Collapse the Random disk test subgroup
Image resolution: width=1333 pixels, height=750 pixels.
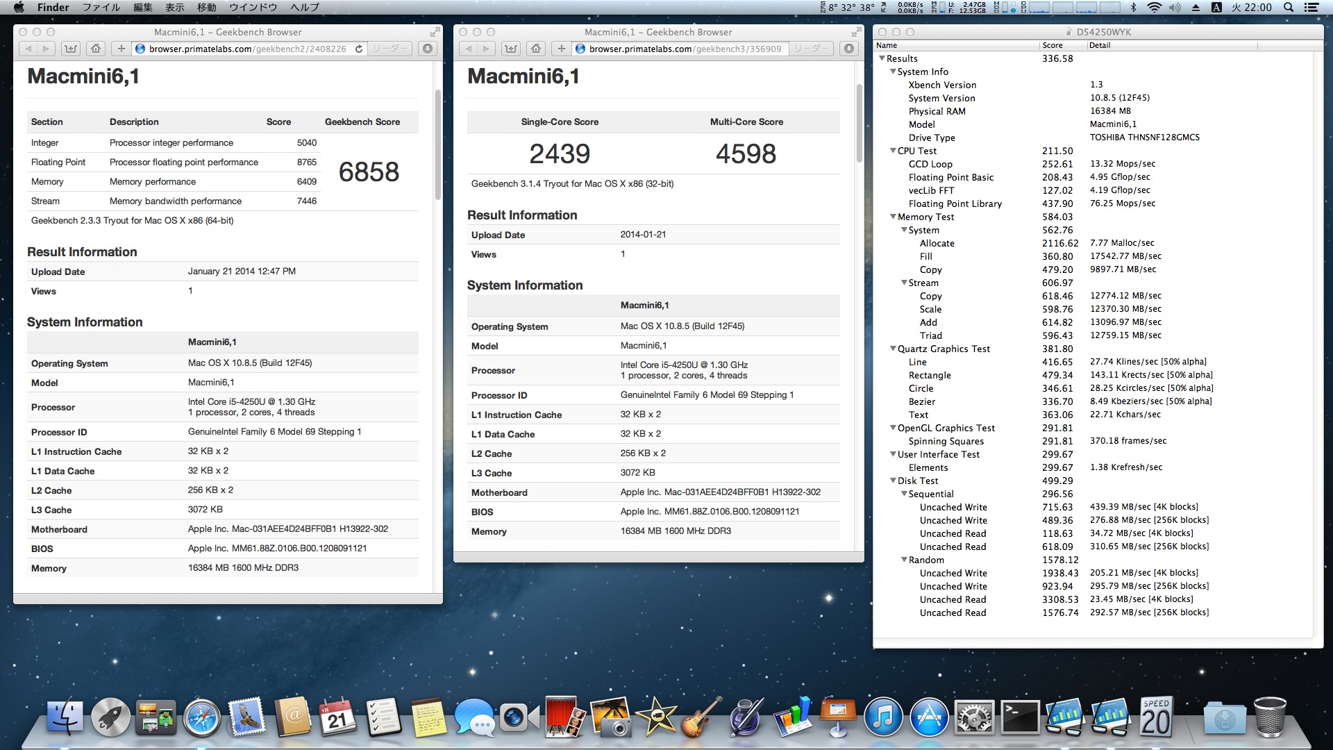(x=904, y=560)
